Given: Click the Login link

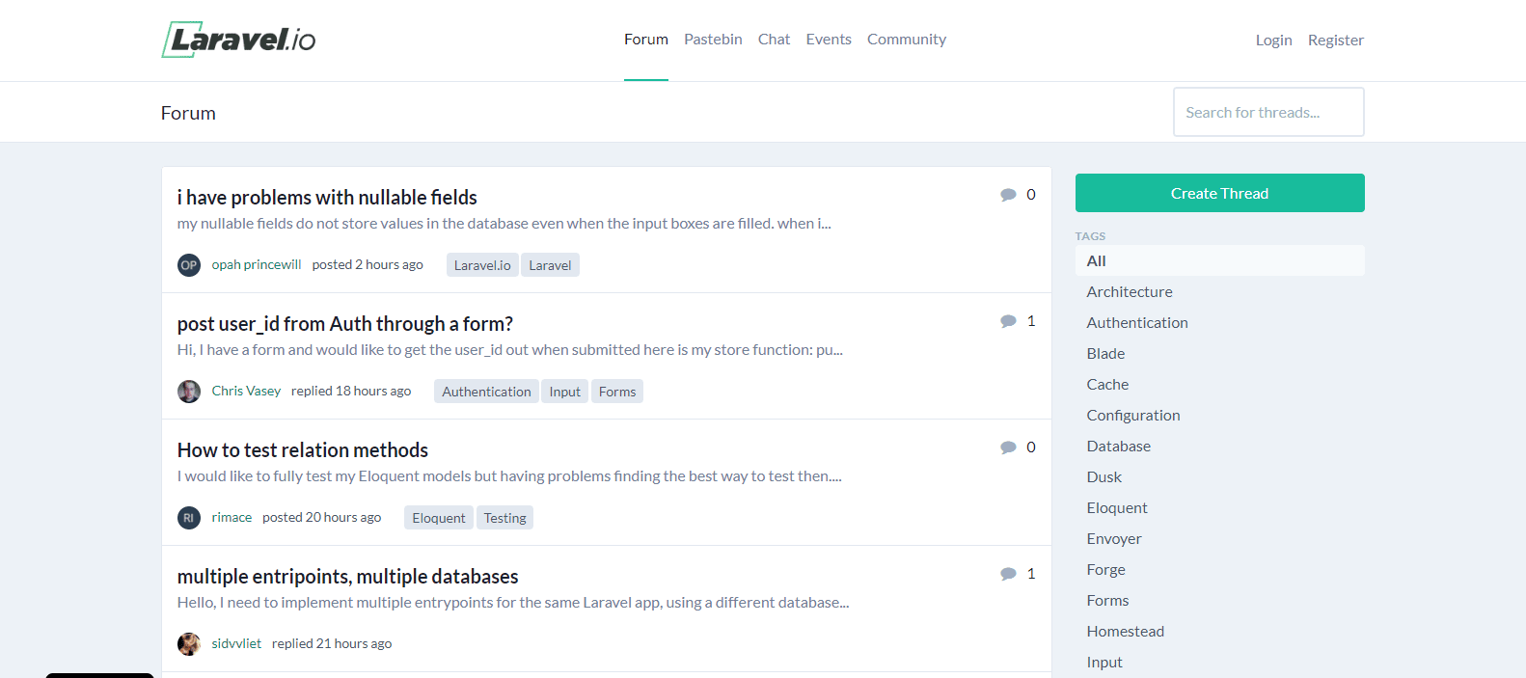Looking at the screenshot, I should (1273, 41).
